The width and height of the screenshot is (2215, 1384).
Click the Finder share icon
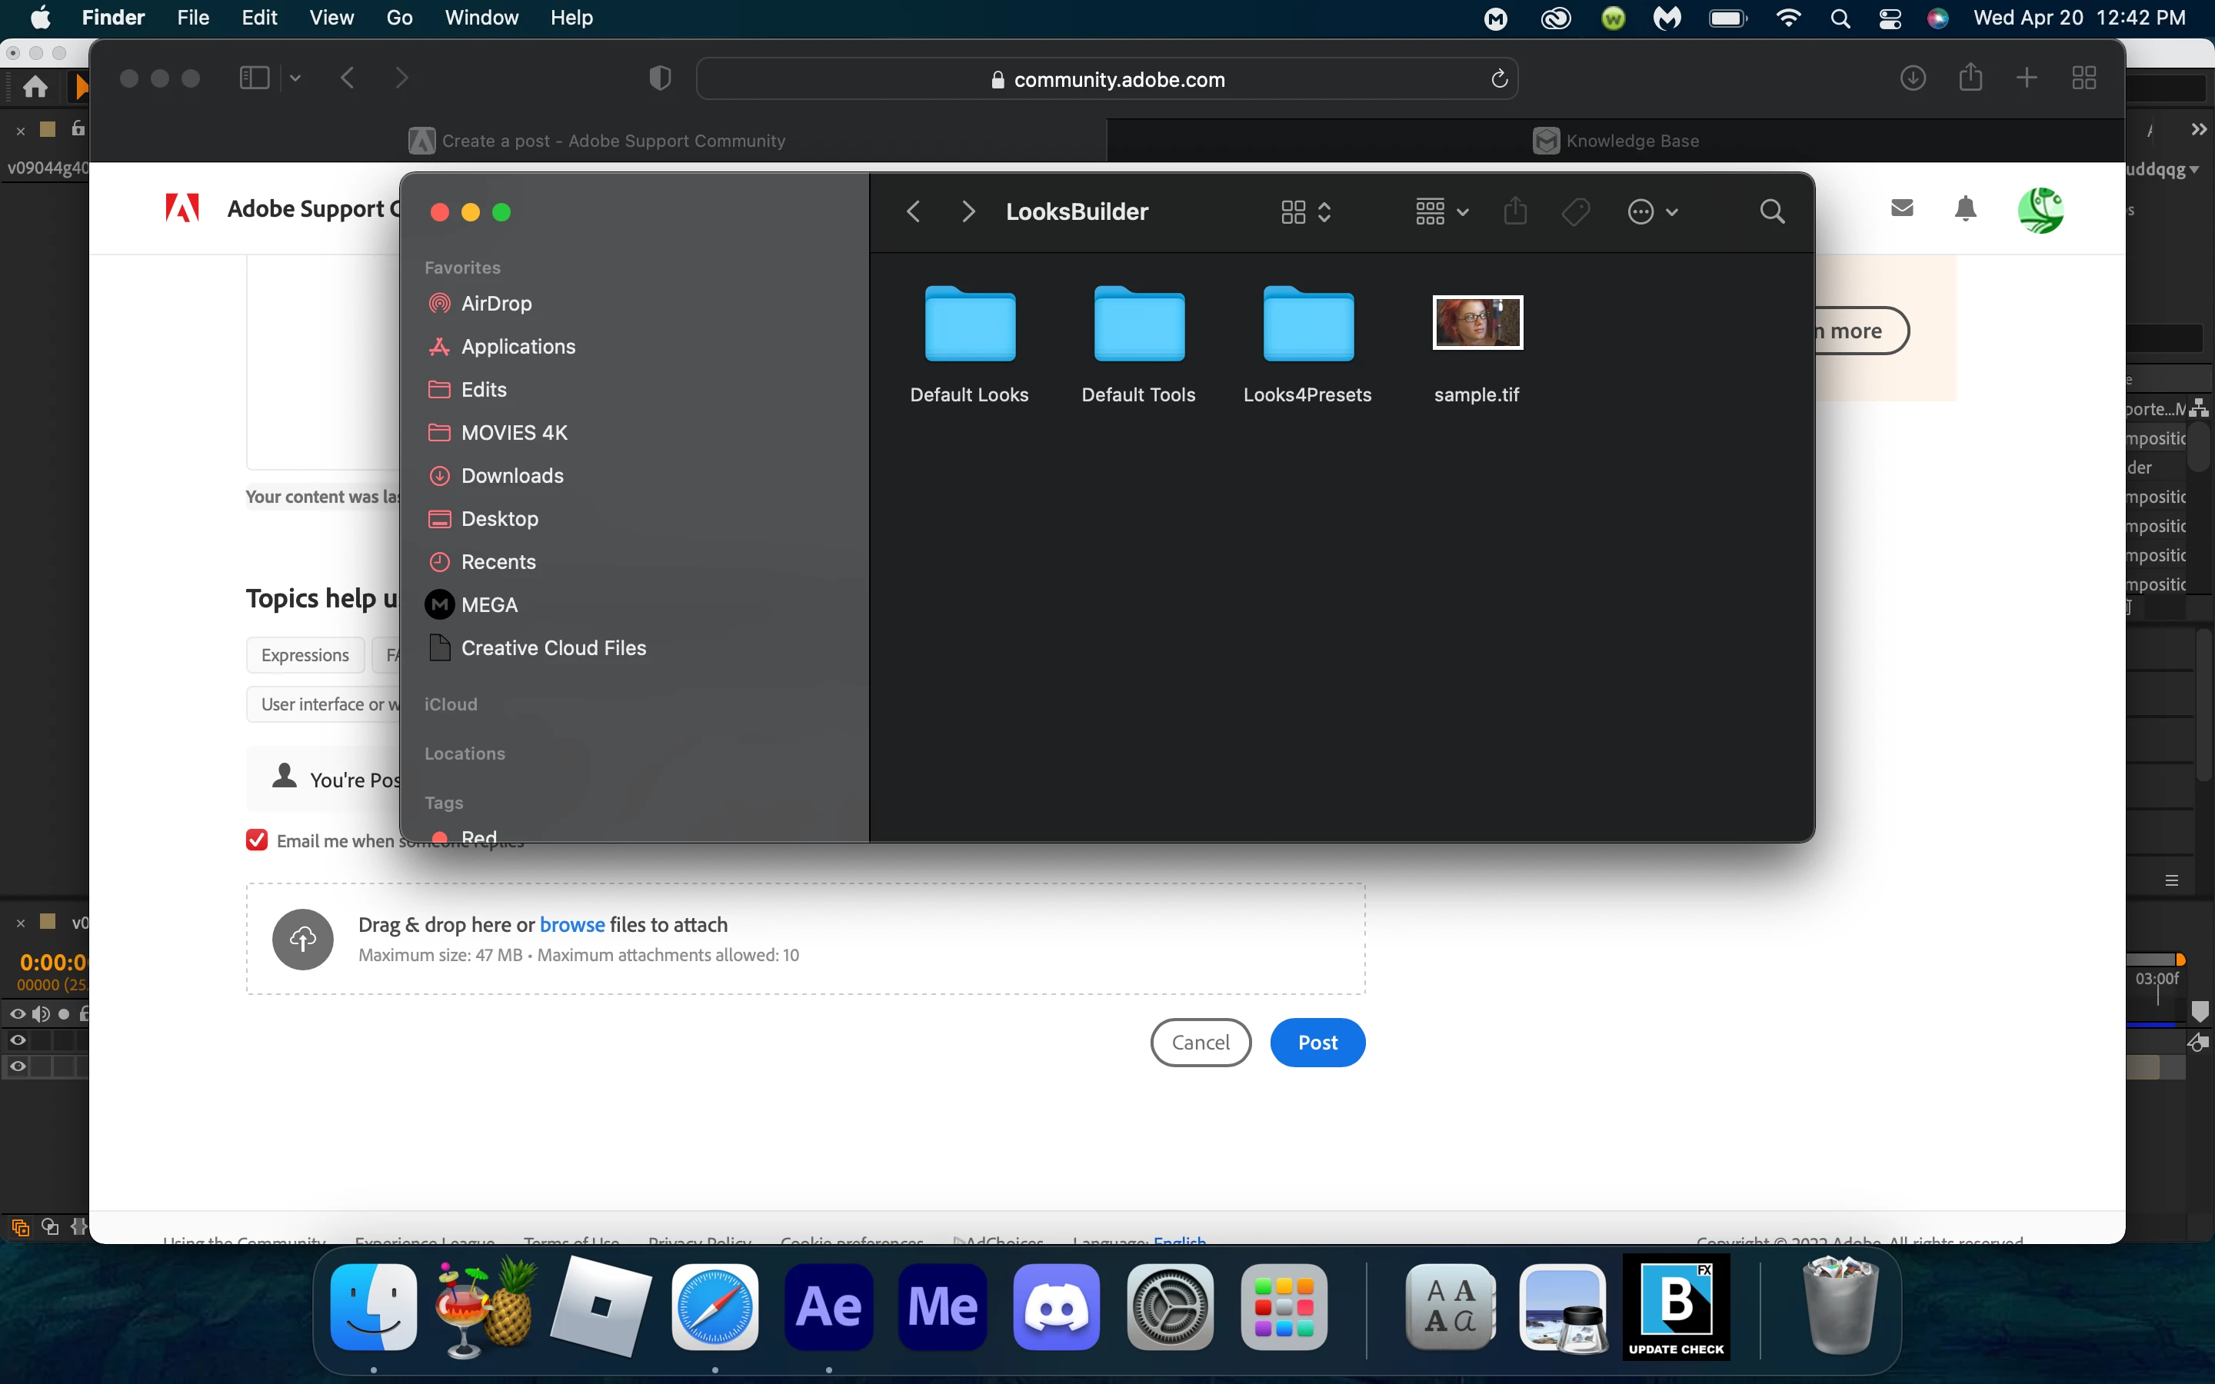pos(1516,211)
